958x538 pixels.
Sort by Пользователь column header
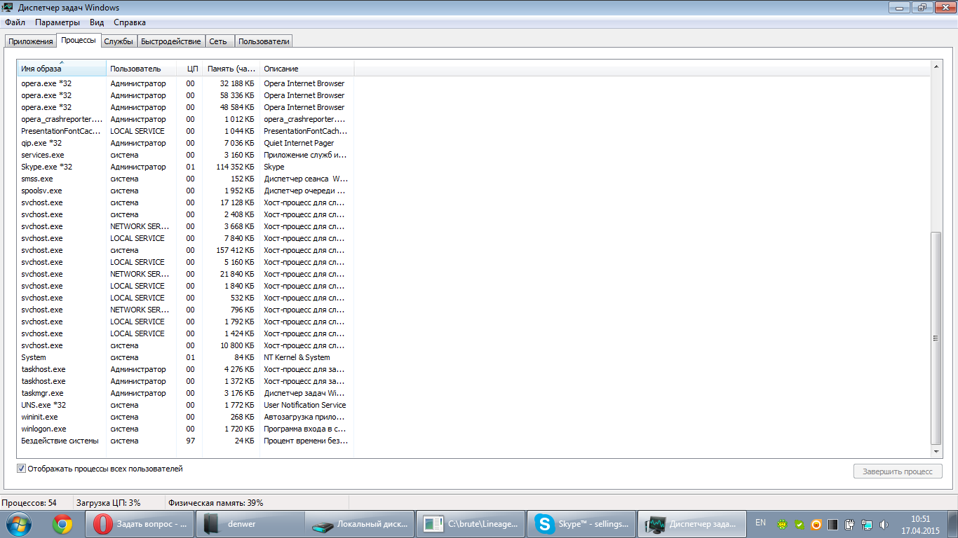click(141, 69)
